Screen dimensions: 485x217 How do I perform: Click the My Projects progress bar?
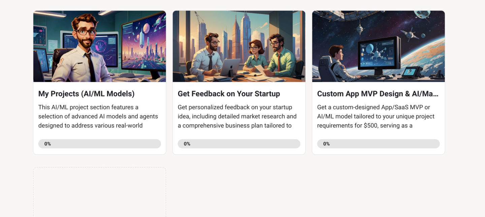click(100, 144)
